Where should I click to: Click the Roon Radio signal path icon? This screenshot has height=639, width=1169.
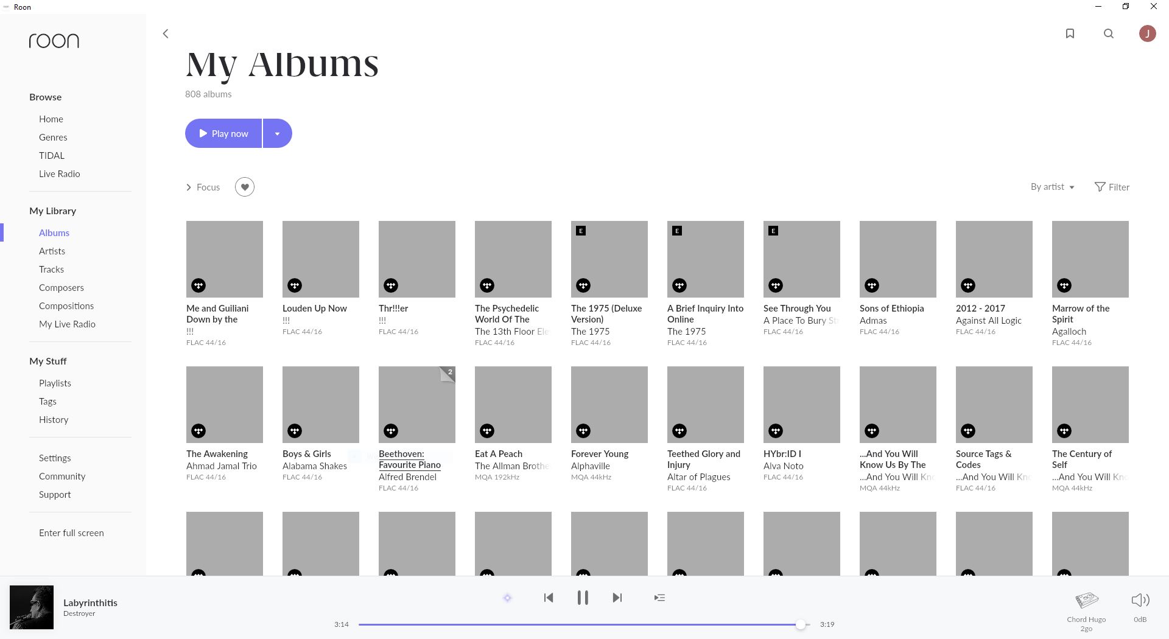click(x=507, y=598)
